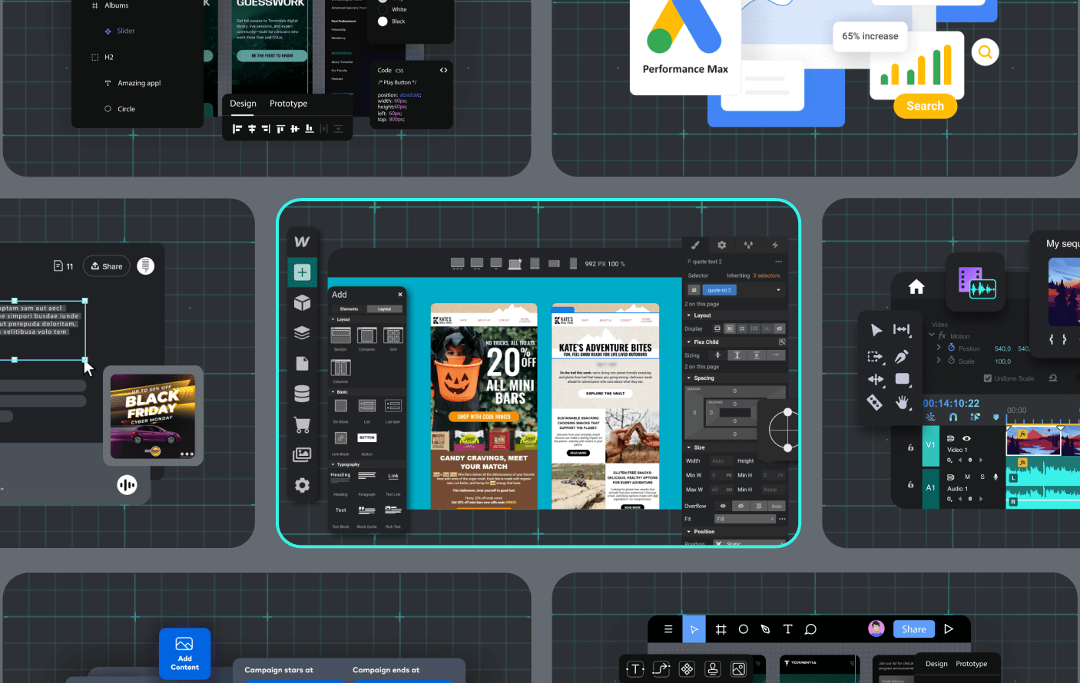Switch to the Elements tab in Add panel

point(350,309)
